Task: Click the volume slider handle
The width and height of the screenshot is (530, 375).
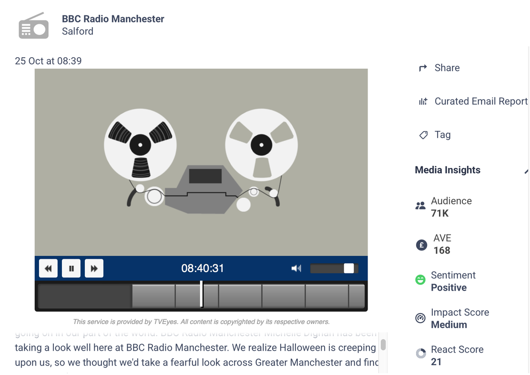Action: 349,268
